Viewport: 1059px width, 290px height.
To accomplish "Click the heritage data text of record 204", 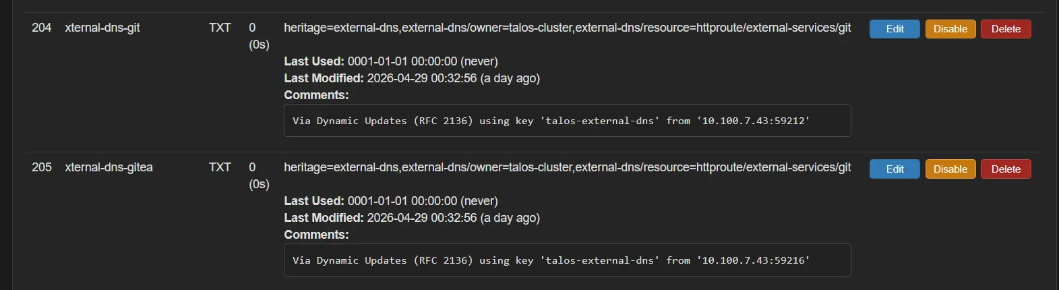I will 567,28.
